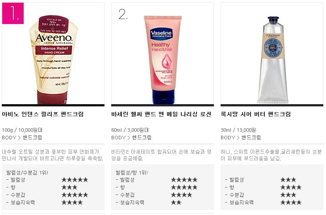Click L'Occitane 향 four-star rating
Image resolution: width=326 pixels, height=215 pixels.
(291, 187)
